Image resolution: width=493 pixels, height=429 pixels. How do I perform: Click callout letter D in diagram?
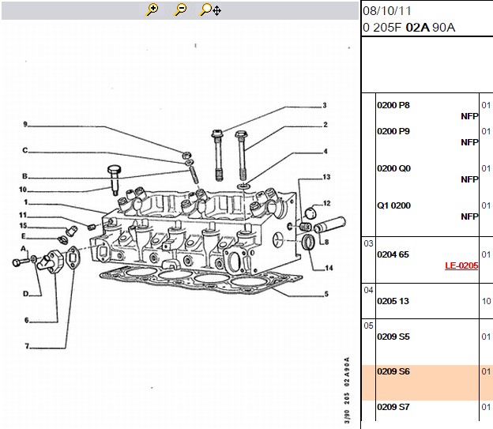coord(26,294)
